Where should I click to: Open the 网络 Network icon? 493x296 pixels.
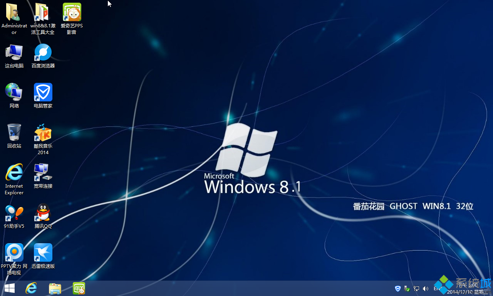14,92
